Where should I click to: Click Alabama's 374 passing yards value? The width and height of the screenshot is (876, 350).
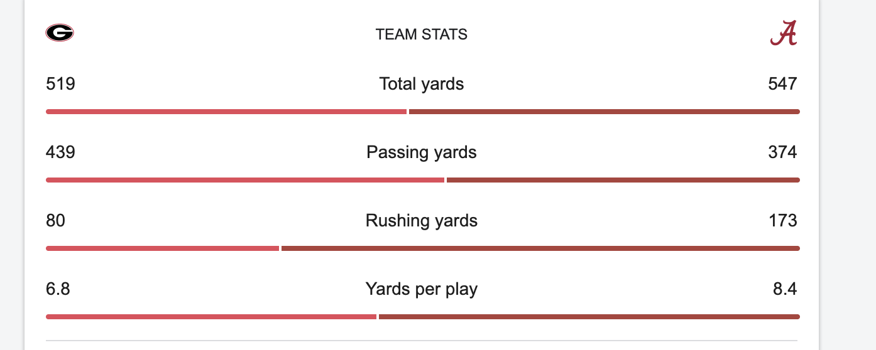[x=782, y=152]
